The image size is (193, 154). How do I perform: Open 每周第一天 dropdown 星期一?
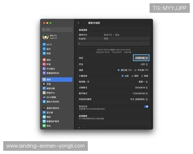(143, 82)
